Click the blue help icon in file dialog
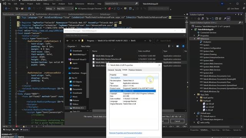The height and width of the screenshot is (138, 246). point(183,46)
